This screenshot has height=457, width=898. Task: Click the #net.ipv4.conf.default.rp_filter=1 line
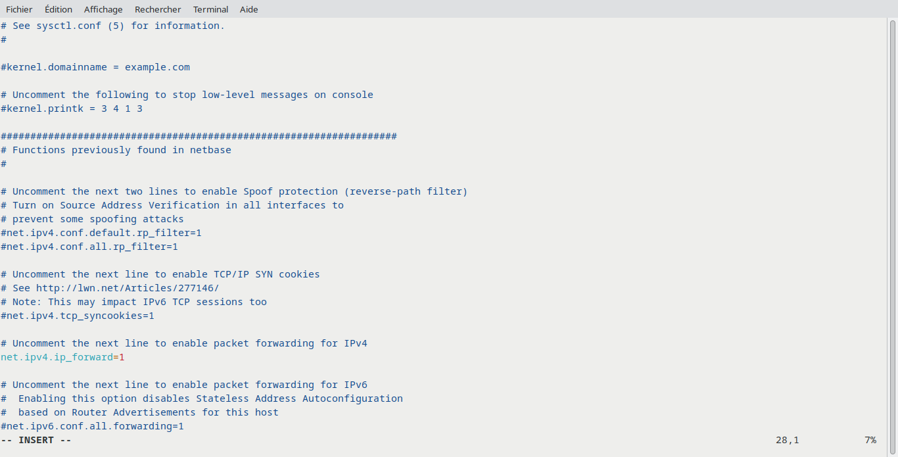[101, 233]
